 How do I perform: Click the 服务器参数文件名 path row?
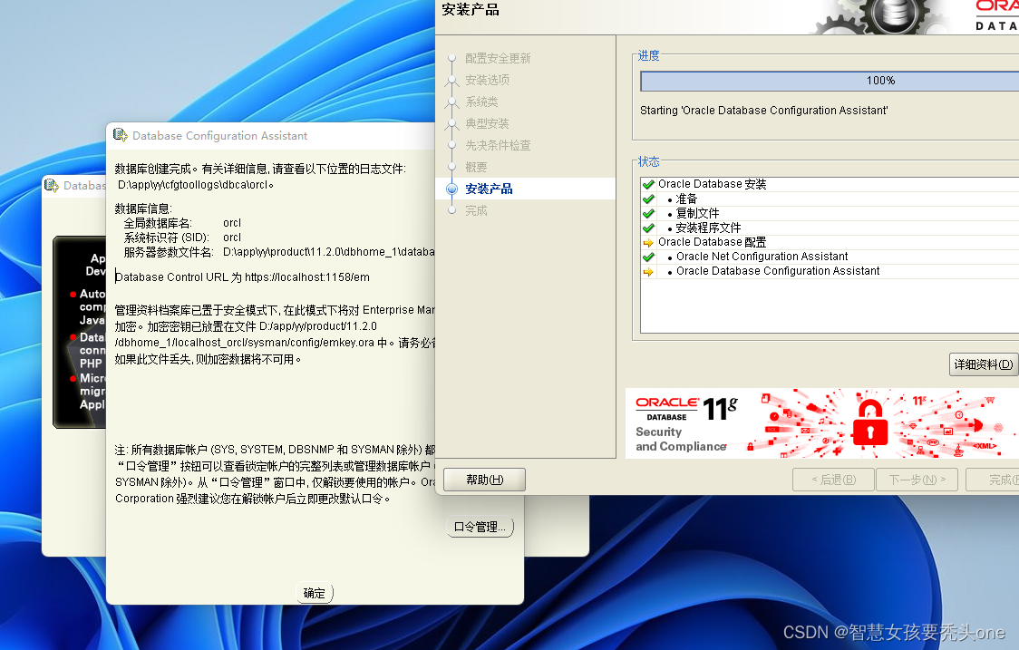(x=279, y=251)
